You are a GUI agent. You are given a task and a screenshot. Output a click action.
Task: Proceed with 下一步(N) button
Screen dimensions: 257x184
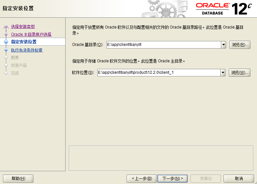(172, 178)
